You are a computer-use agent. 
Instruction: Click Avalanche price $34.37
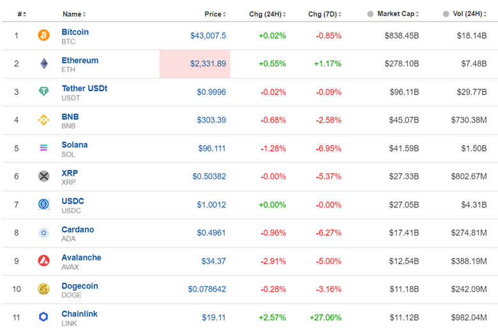[213, 261]
